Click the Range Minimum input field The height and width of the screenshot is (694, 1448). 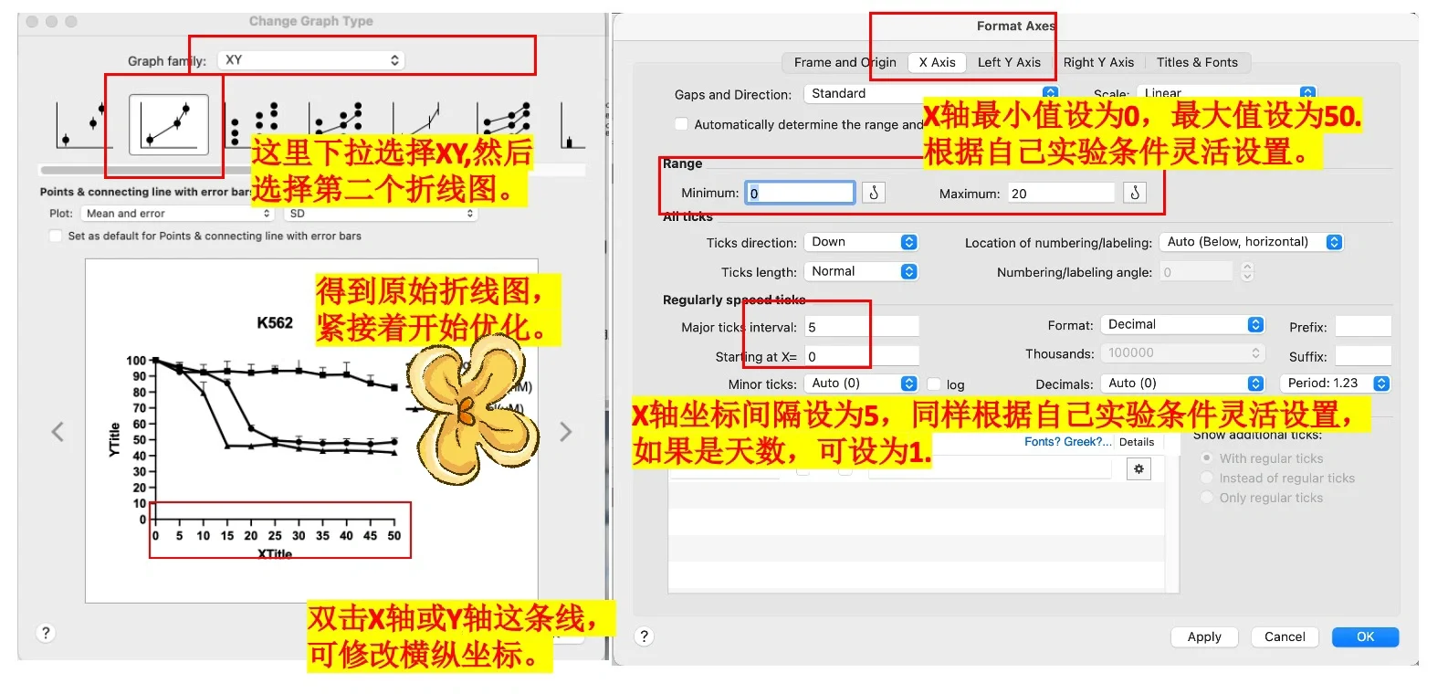[800, 193]
